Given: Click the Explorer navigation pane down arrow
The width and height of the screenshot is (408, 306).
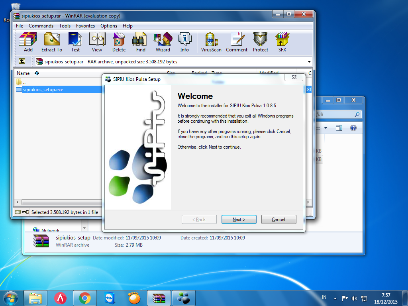Looking at the screenshot, I should tap(84, 228).
